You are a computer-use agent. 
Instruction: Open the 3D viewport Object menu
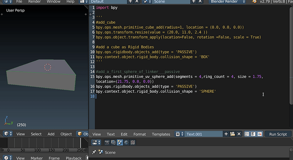coord(66,134)
